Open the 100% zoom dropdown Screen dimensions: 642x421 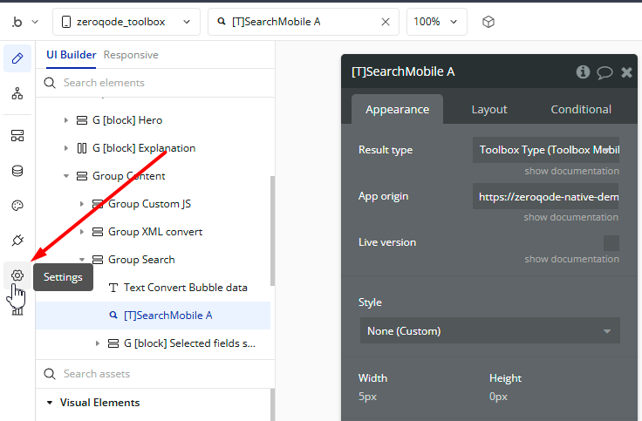pos(436,22)
